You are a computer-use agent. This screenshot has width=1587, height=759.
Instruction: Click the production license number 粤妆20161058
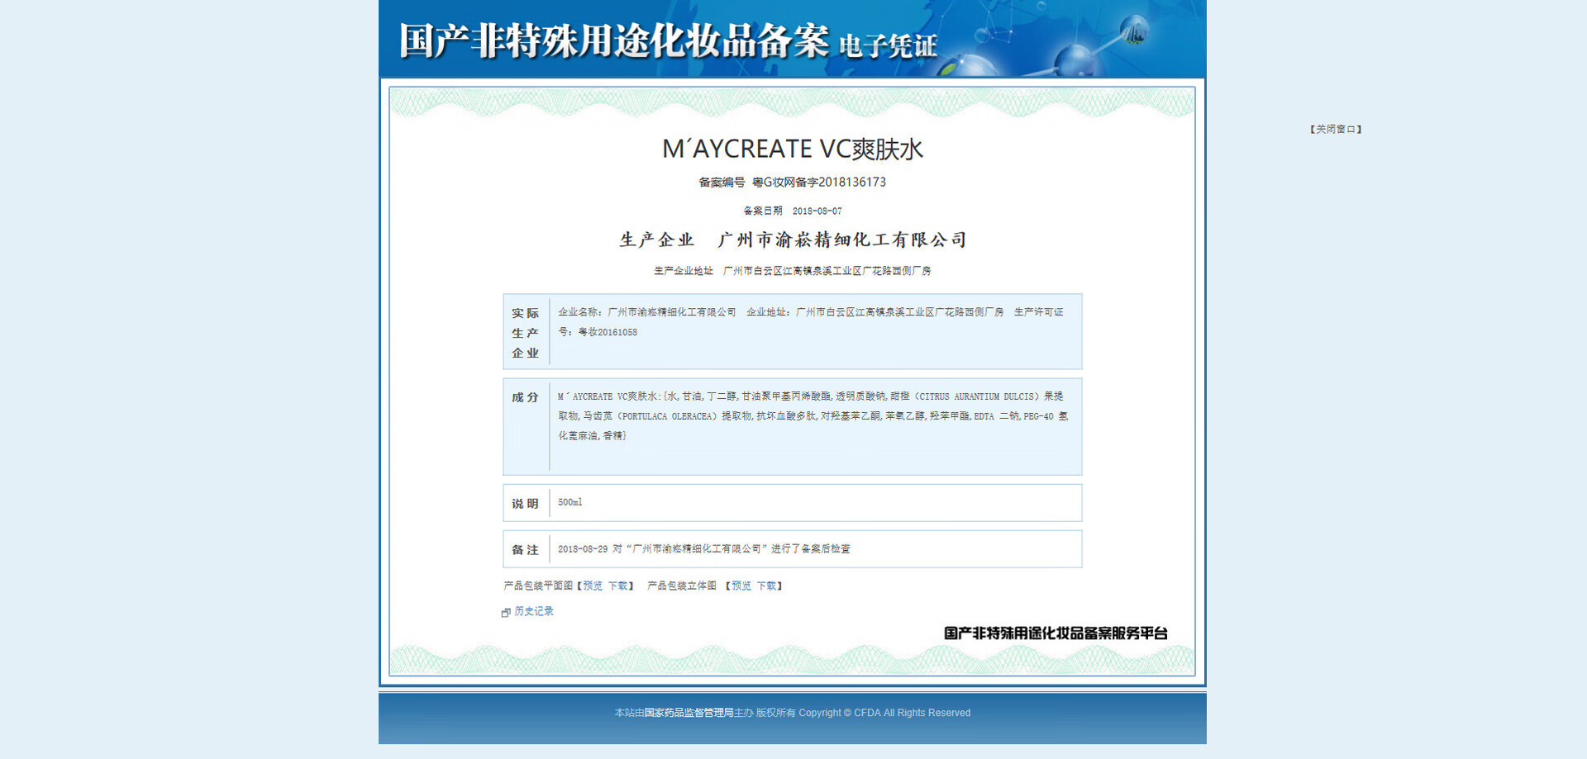[x=608, y=333]
